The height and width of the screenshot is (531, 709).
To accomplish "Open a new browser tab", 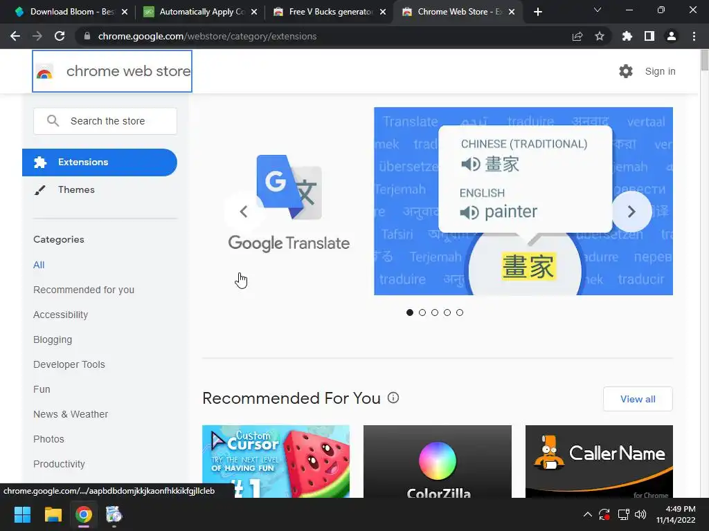I will pyautogui.click(x=537, y=12).
